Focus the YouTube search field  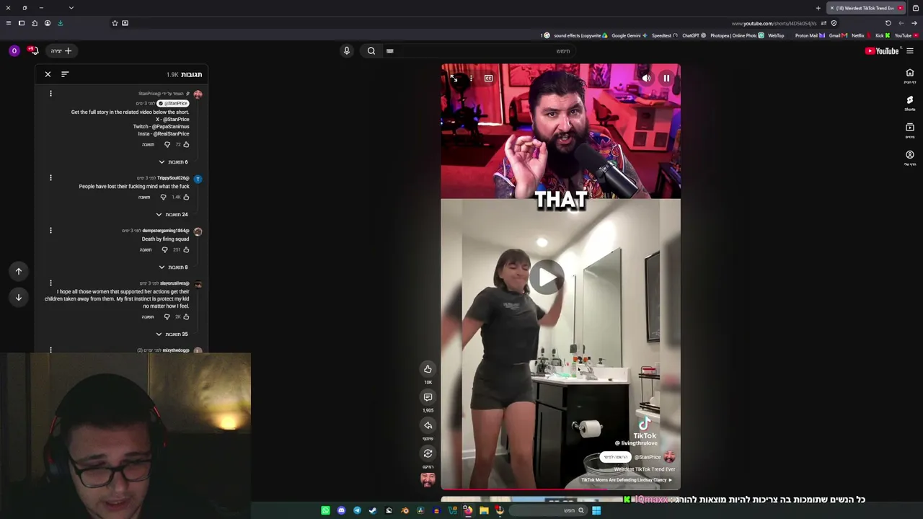point(483,50)
